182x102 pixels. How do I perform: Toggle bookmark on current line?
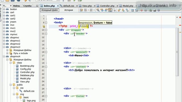127,10
